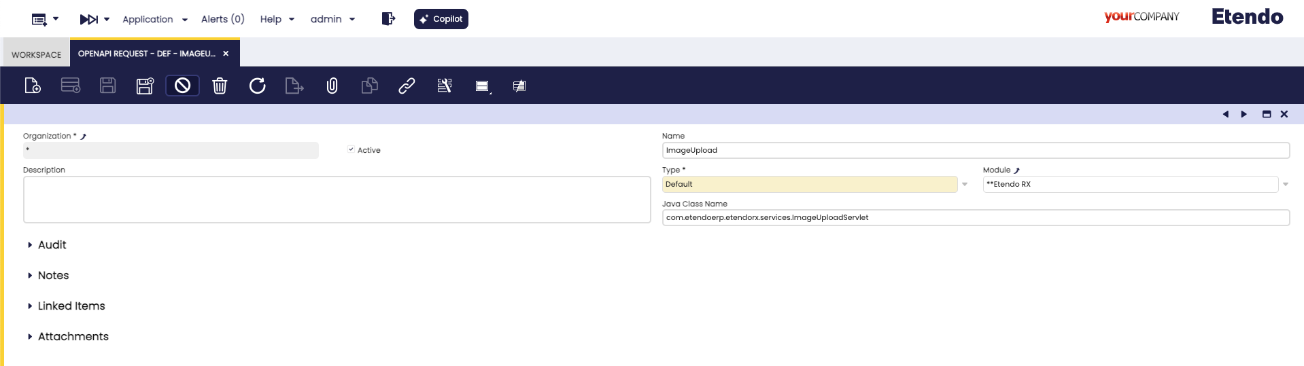Viewport: 1304px width, 366px height.
Task: Click the Save floppy disk icon
Action: tap(108, 86)
